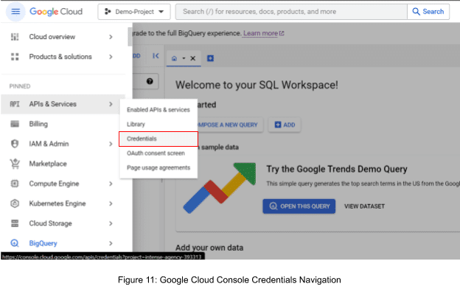Image resolution: width=460 pixels, height=292 pixels.
Task: Expand Cloud Storage submenu chevron
Action: [111, 223]
